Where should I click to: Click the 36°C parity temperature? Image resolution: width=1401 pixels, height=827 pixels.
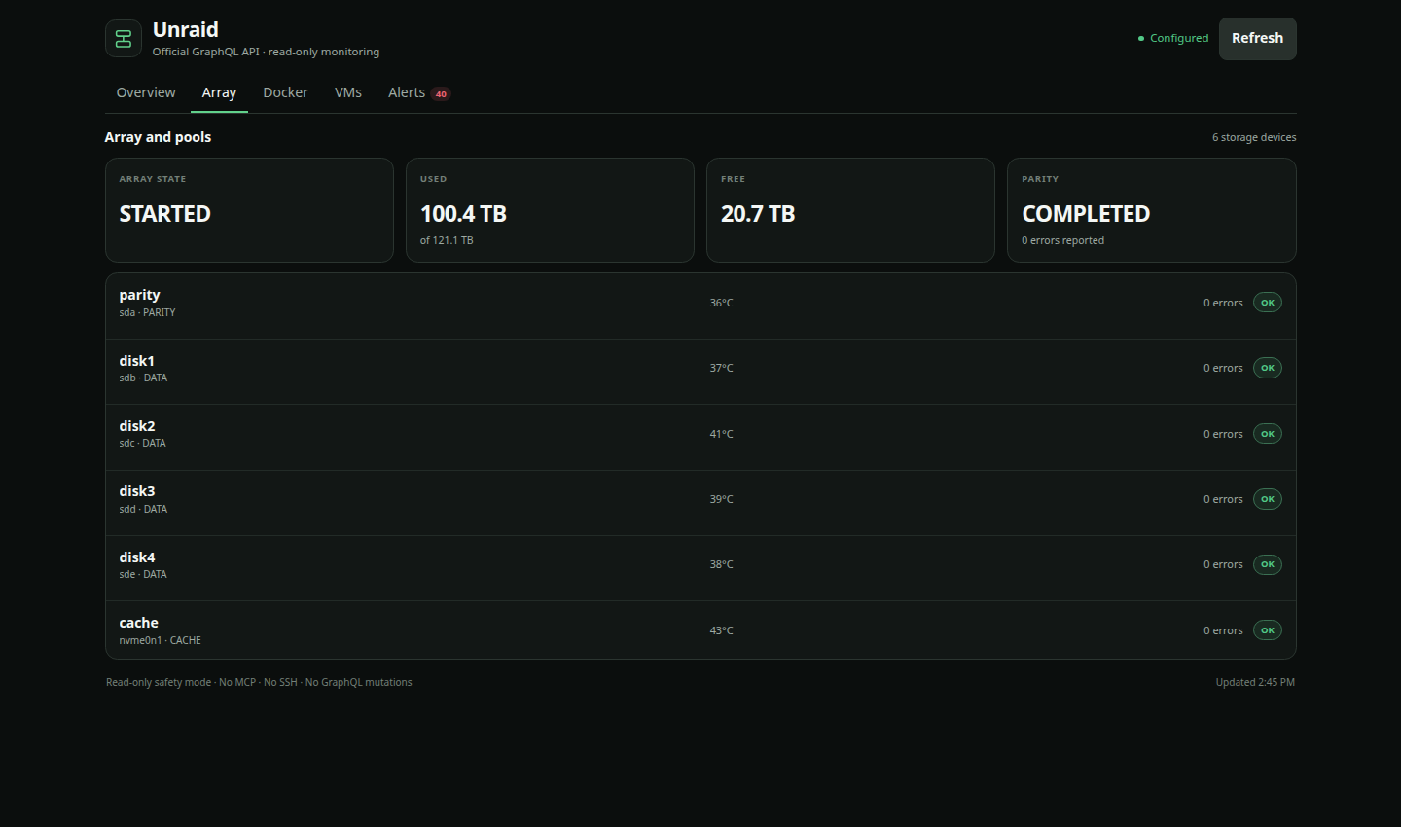pyautogui.click(x=721, y=303)
